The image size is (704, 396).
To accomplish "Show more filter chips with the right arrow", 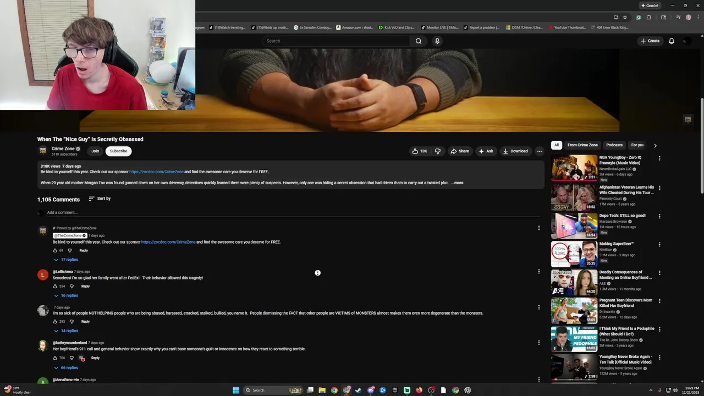I will (655, 146).
